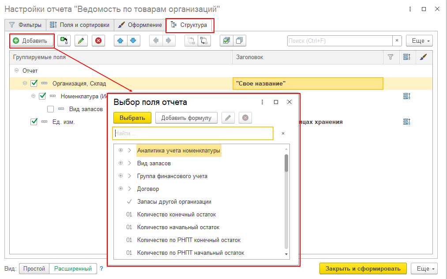Viewport: 447px width, 279px height.
Task: Click the green pencil edit icon in main toolbar
Action: (x=80, y=41)
